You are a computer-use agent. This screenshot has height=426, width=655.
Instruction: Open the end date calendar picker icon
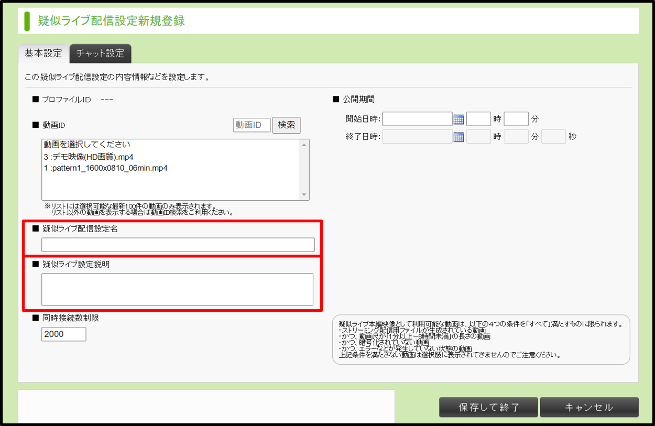pos(458,137)
